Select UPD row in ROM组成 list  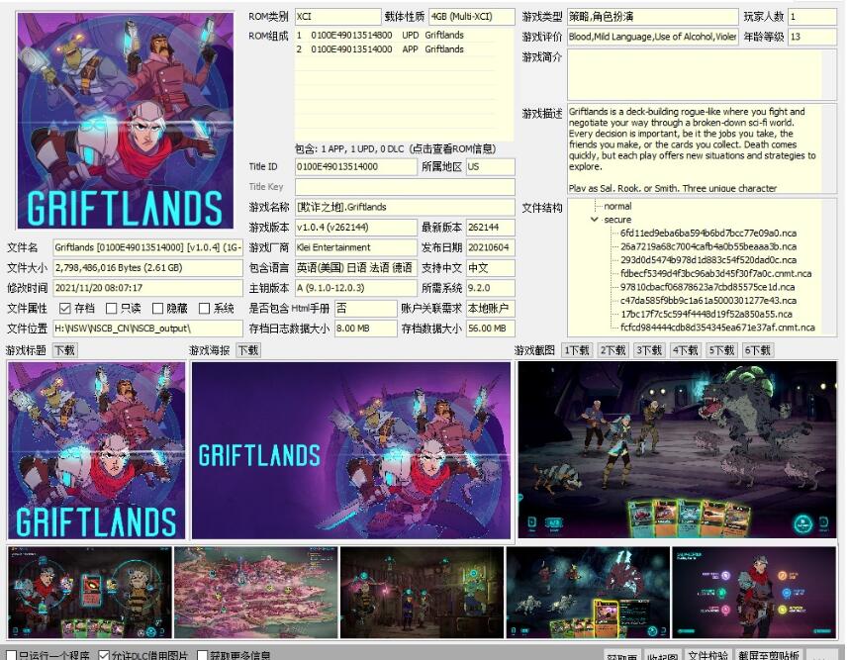[x=404, y=36]
